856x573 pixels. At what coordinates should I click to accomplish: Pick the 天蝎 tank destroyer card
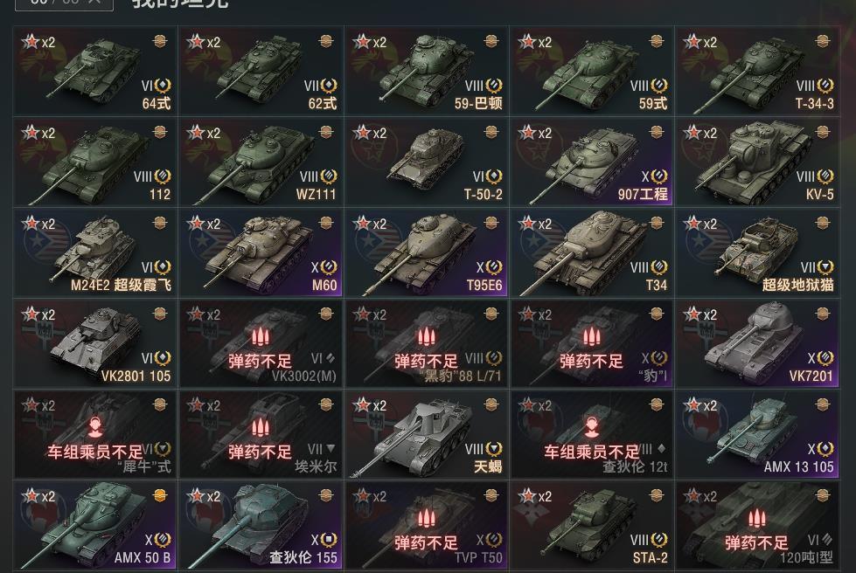(427, 434)
